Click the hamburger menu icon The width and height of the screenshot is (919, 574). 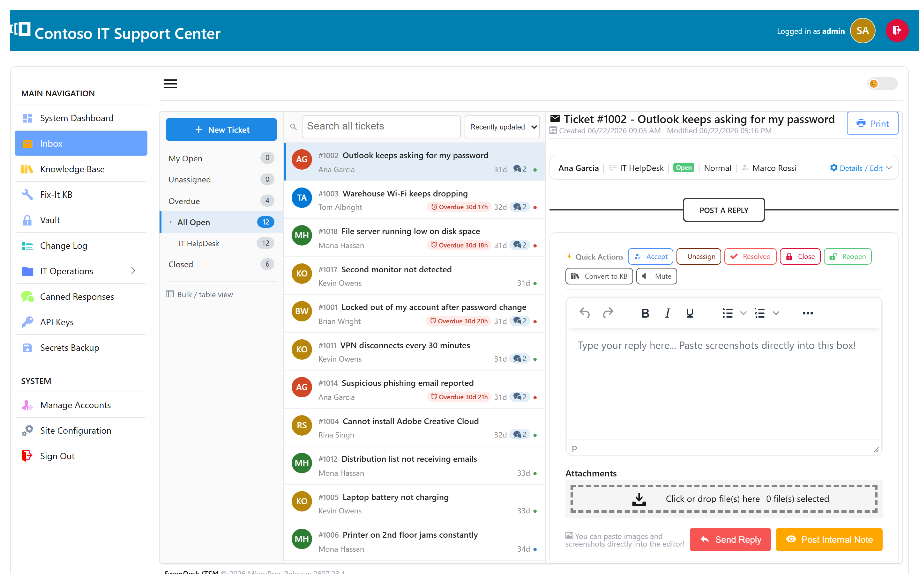coord(170,84)
